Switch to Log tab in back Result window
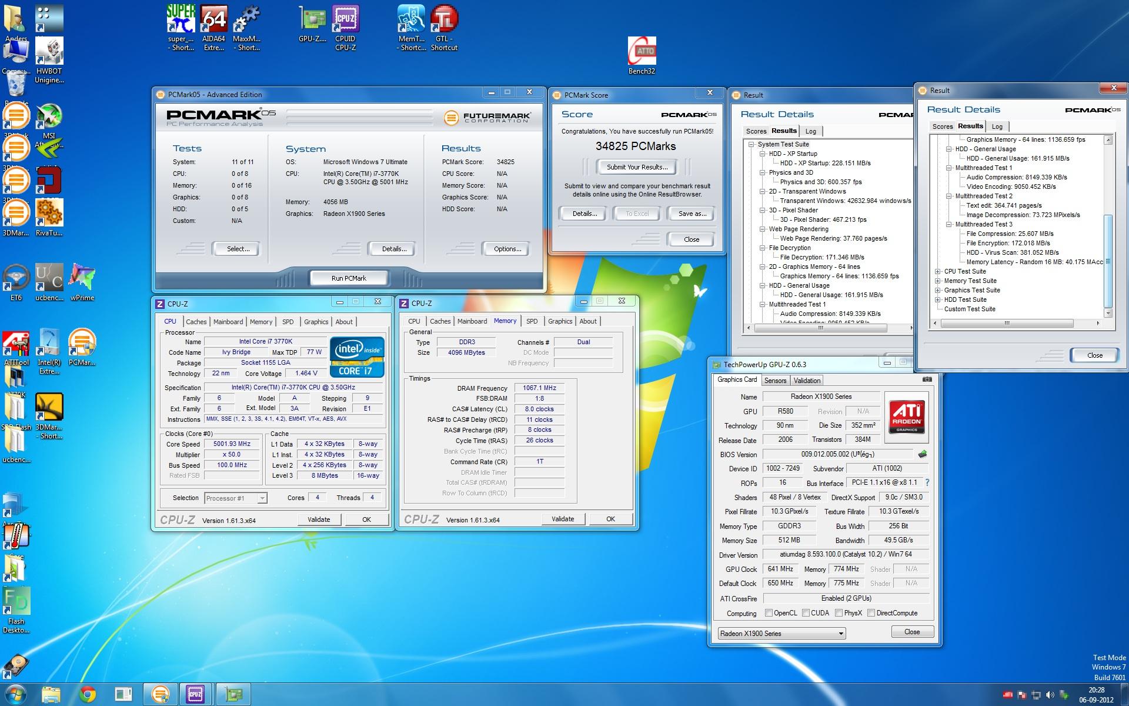Image resolution: width=1129 pixels, height=706 pixels. 810,131
